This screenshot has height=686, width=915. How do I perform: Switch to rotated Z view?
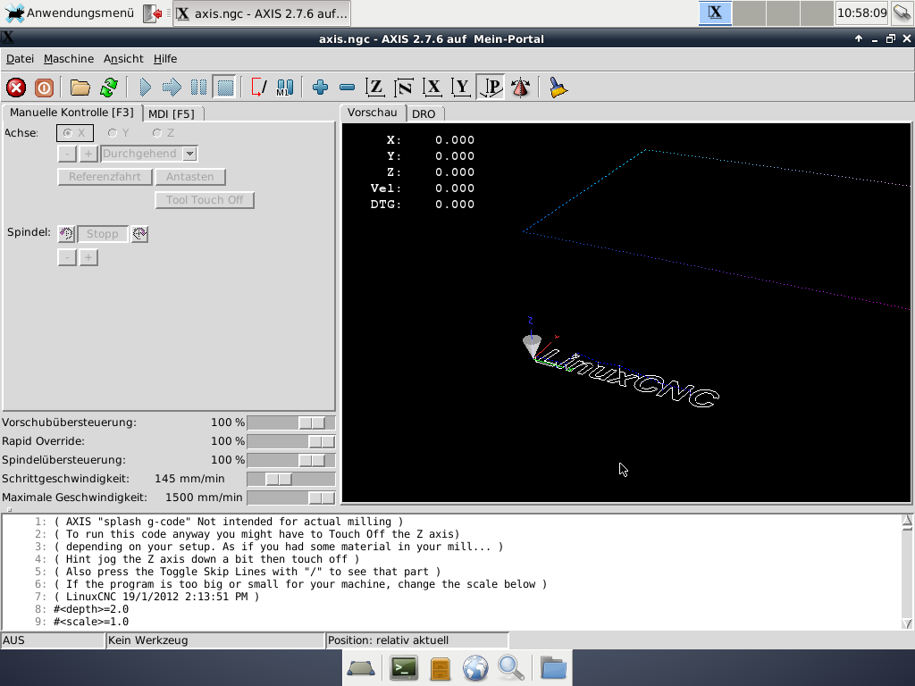[x=403, y=88]
